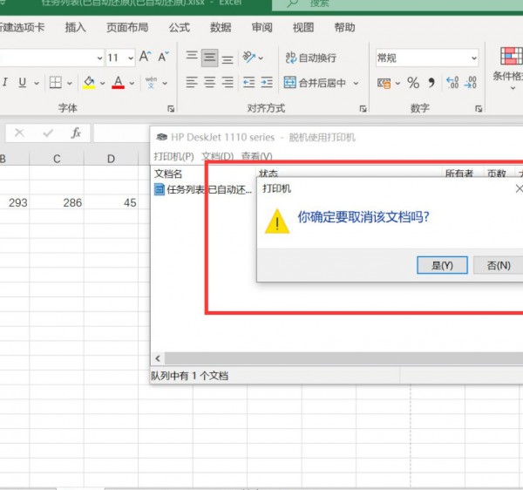Increase decimal places

point(452,82)
